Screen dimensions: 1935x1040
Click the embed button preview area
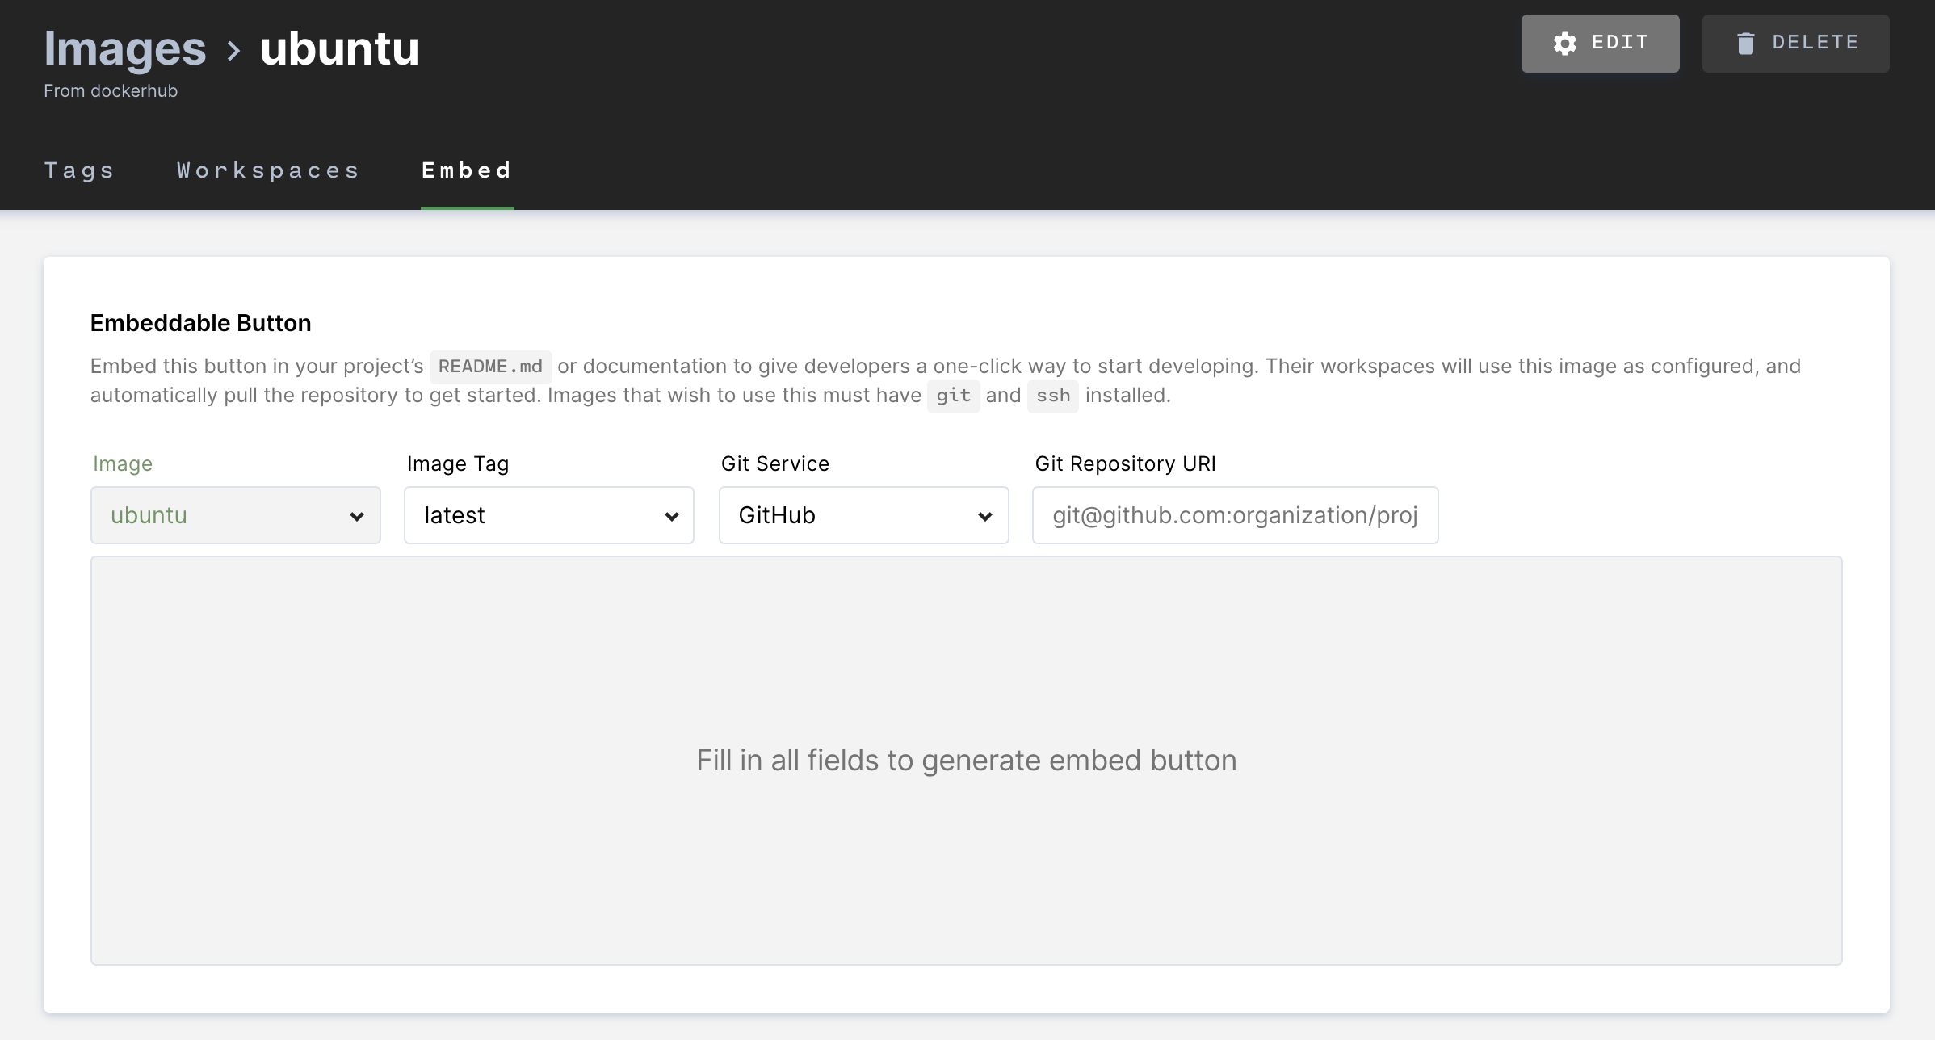[x=966, y=760]
